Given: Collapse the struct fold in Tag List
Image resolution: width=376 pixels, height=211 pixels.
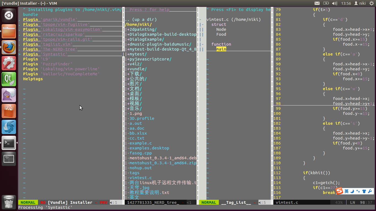Looking at the screenshot, I should coord(203,24).
